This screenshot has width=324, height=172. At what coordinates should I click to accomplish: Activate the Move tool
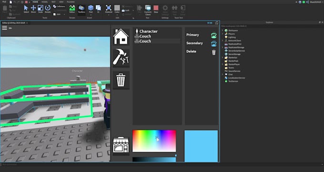(33, 10)
